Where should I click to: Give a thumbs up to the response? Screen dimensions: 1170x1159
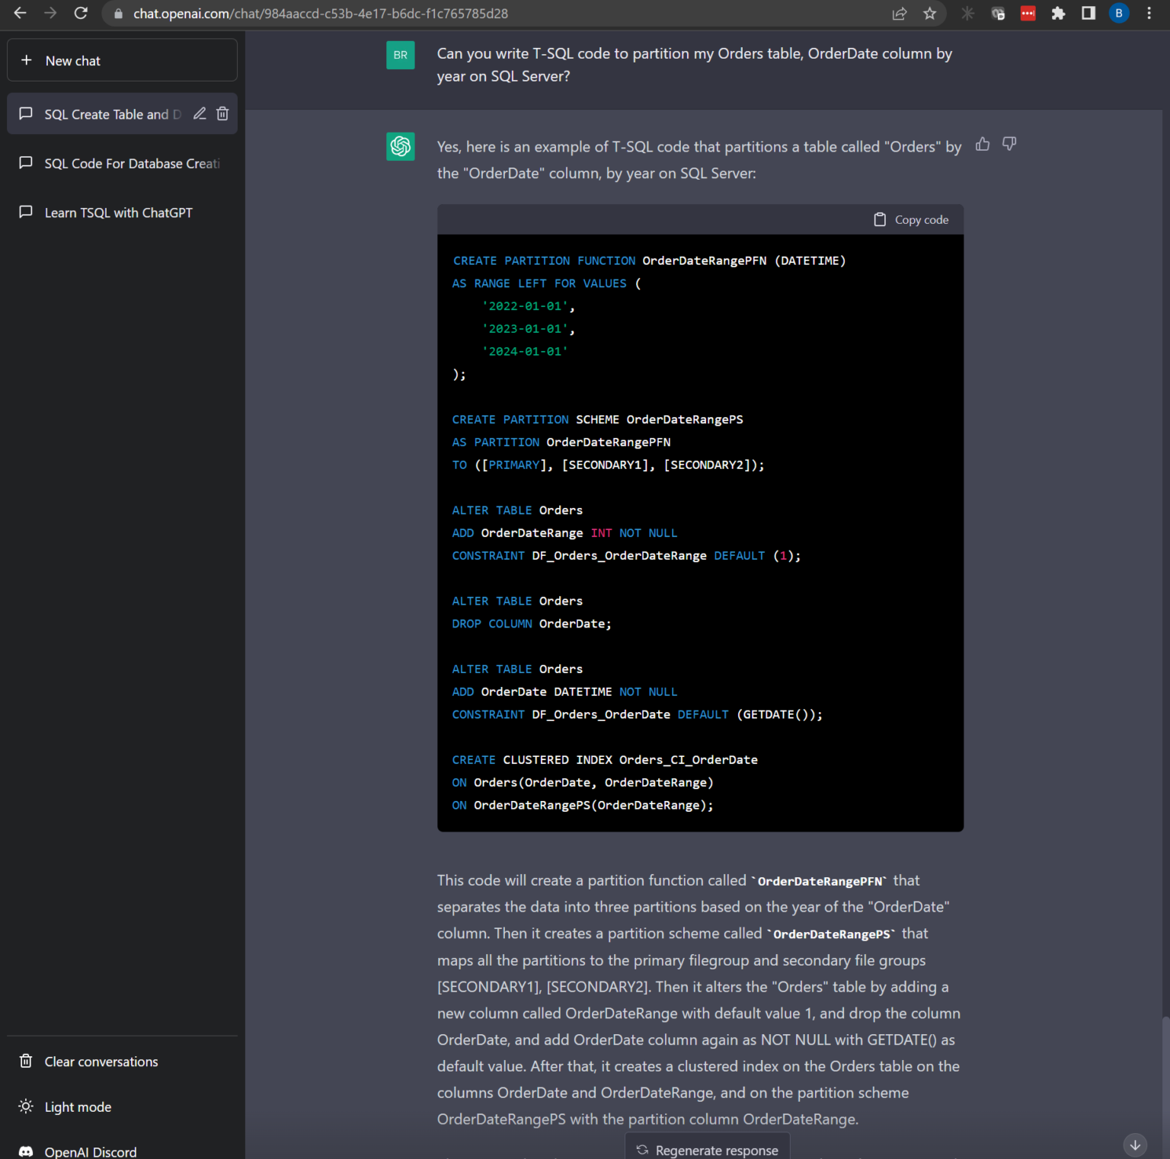(x=982, y=144)
